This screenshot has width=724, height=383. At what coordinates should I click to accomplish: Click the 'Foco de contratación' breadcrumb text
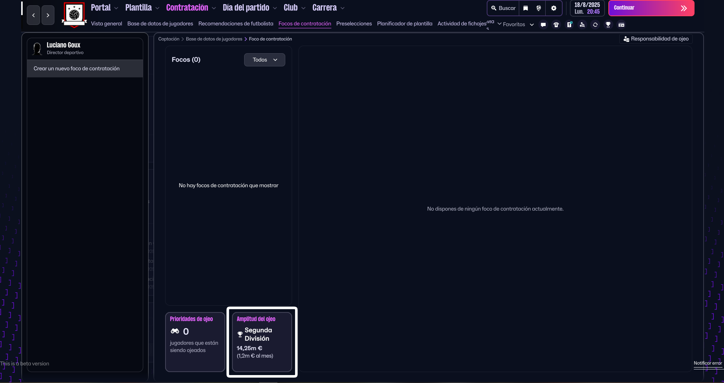[x=271, y=39]
